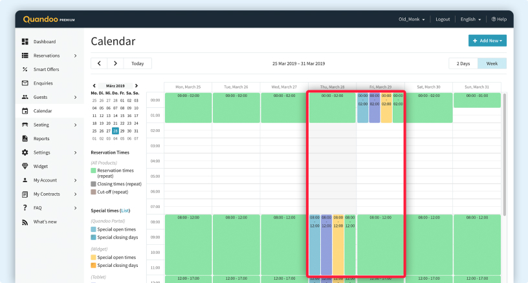This screenshot has height=283, width=528.
Task: Select the green Reservation times swatch
Action: coord(94,171)
